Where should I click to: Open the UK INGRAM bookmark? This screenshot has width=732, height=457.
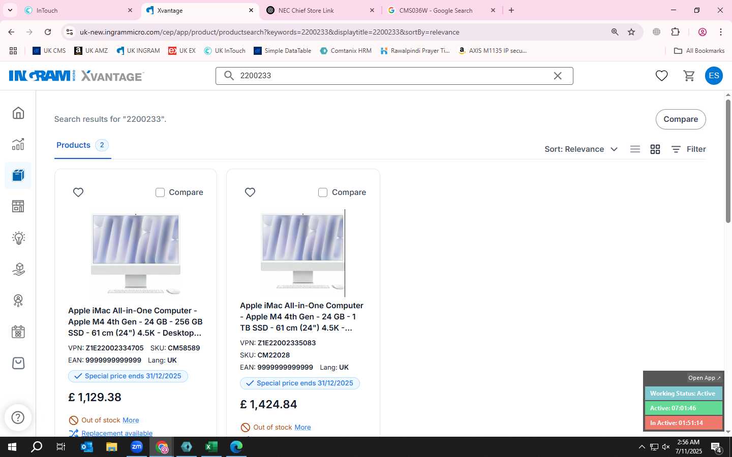(x=138, y=51)
